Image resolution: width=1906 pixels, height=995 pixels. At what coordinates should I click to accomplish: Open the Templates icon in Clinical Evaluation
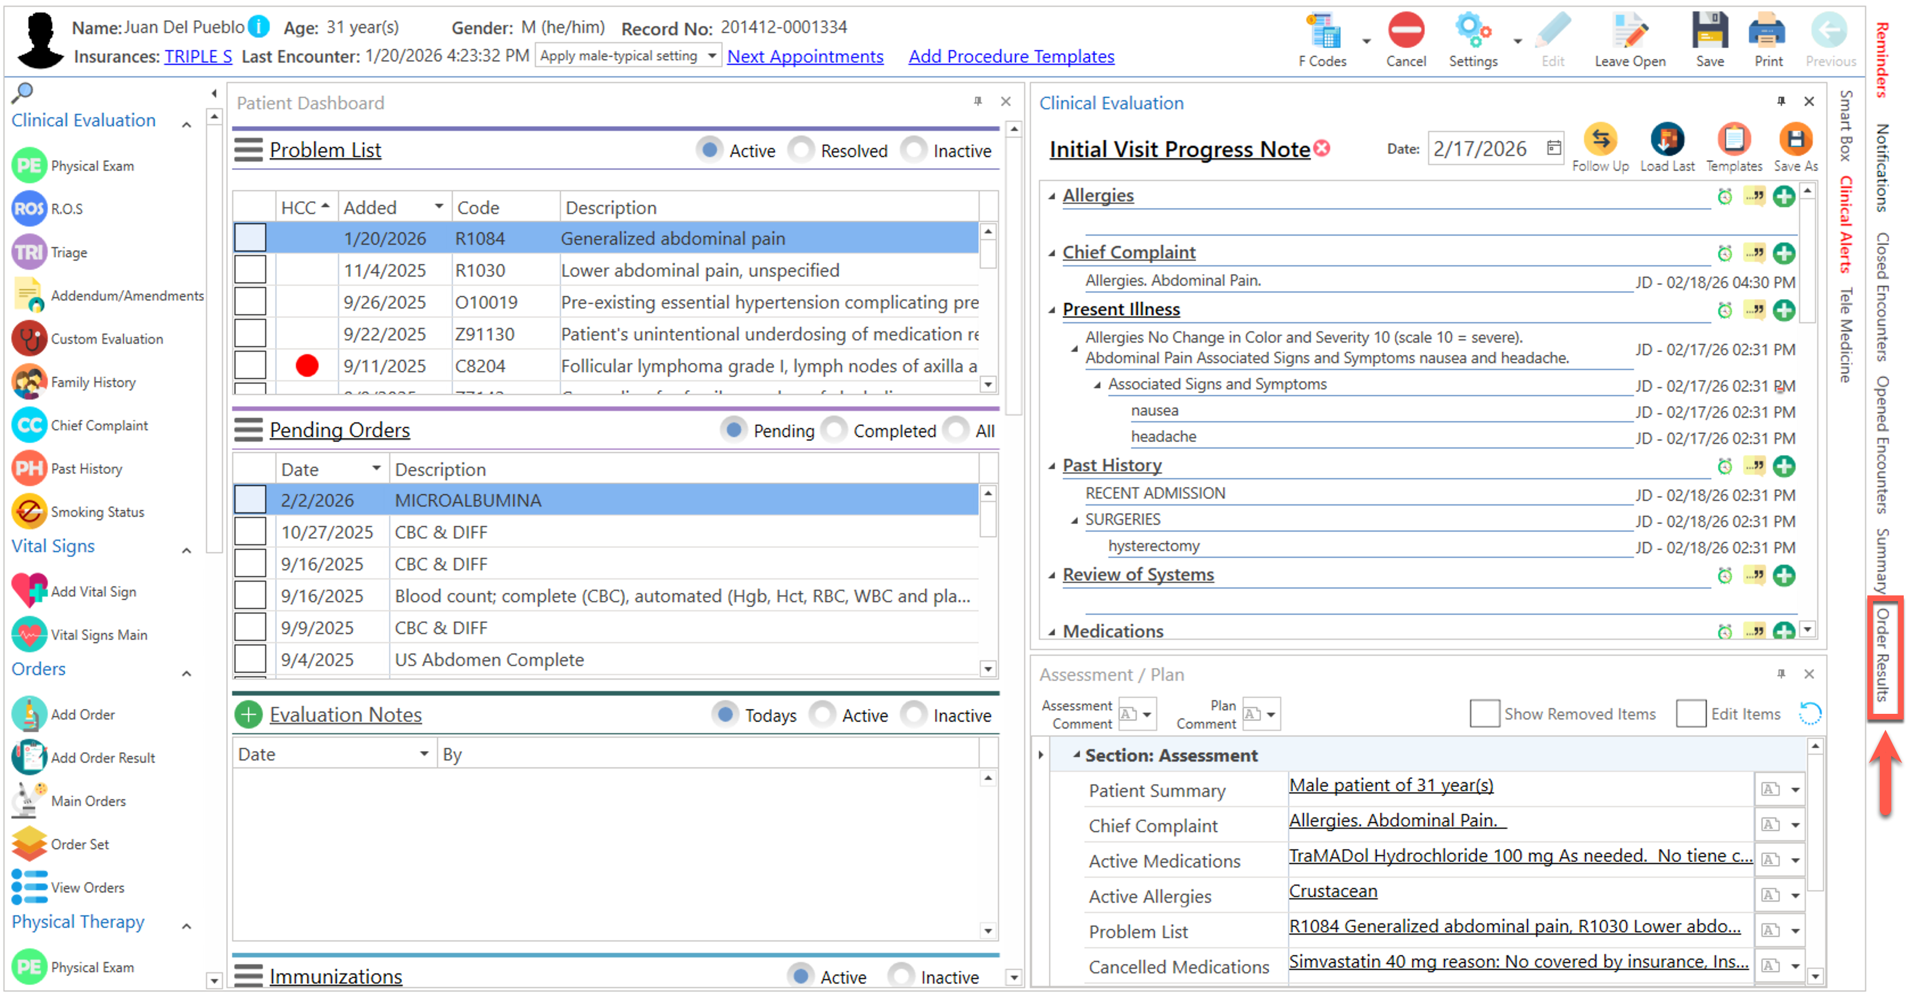1733,139
